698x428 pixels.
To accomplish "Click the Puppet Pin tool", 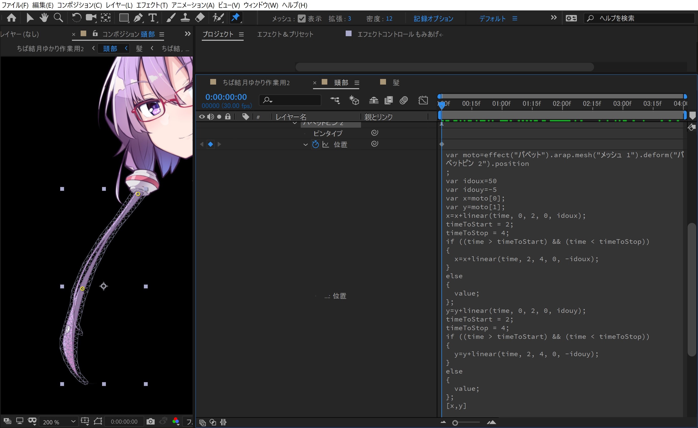I will [x=235, y=18].
